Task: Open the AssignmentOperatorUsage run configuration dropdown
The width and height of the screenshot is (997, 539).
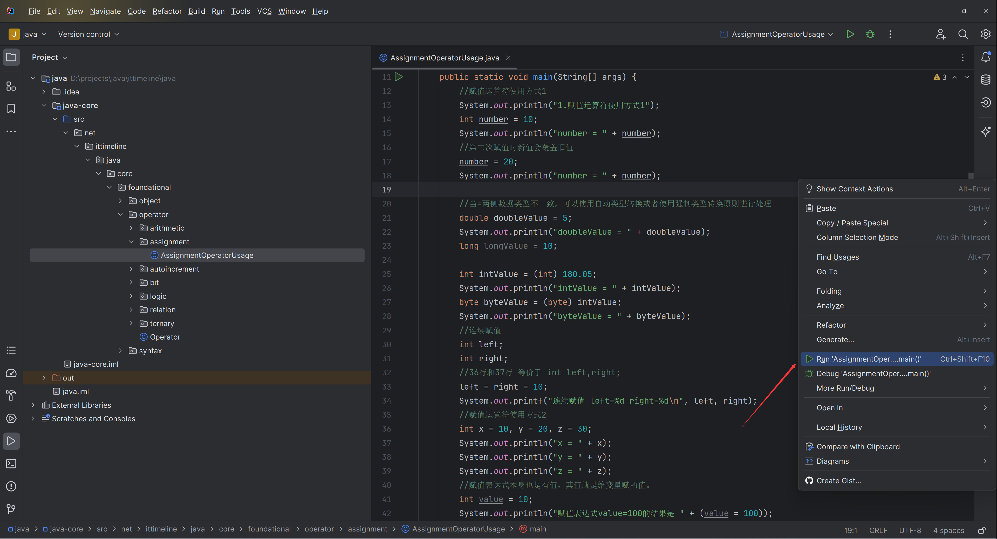Action: tap(777, 34)
